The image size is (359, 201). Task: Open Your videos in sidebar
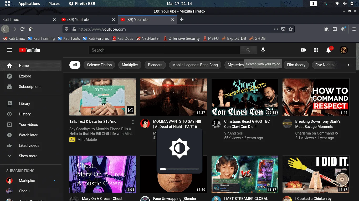31,125
